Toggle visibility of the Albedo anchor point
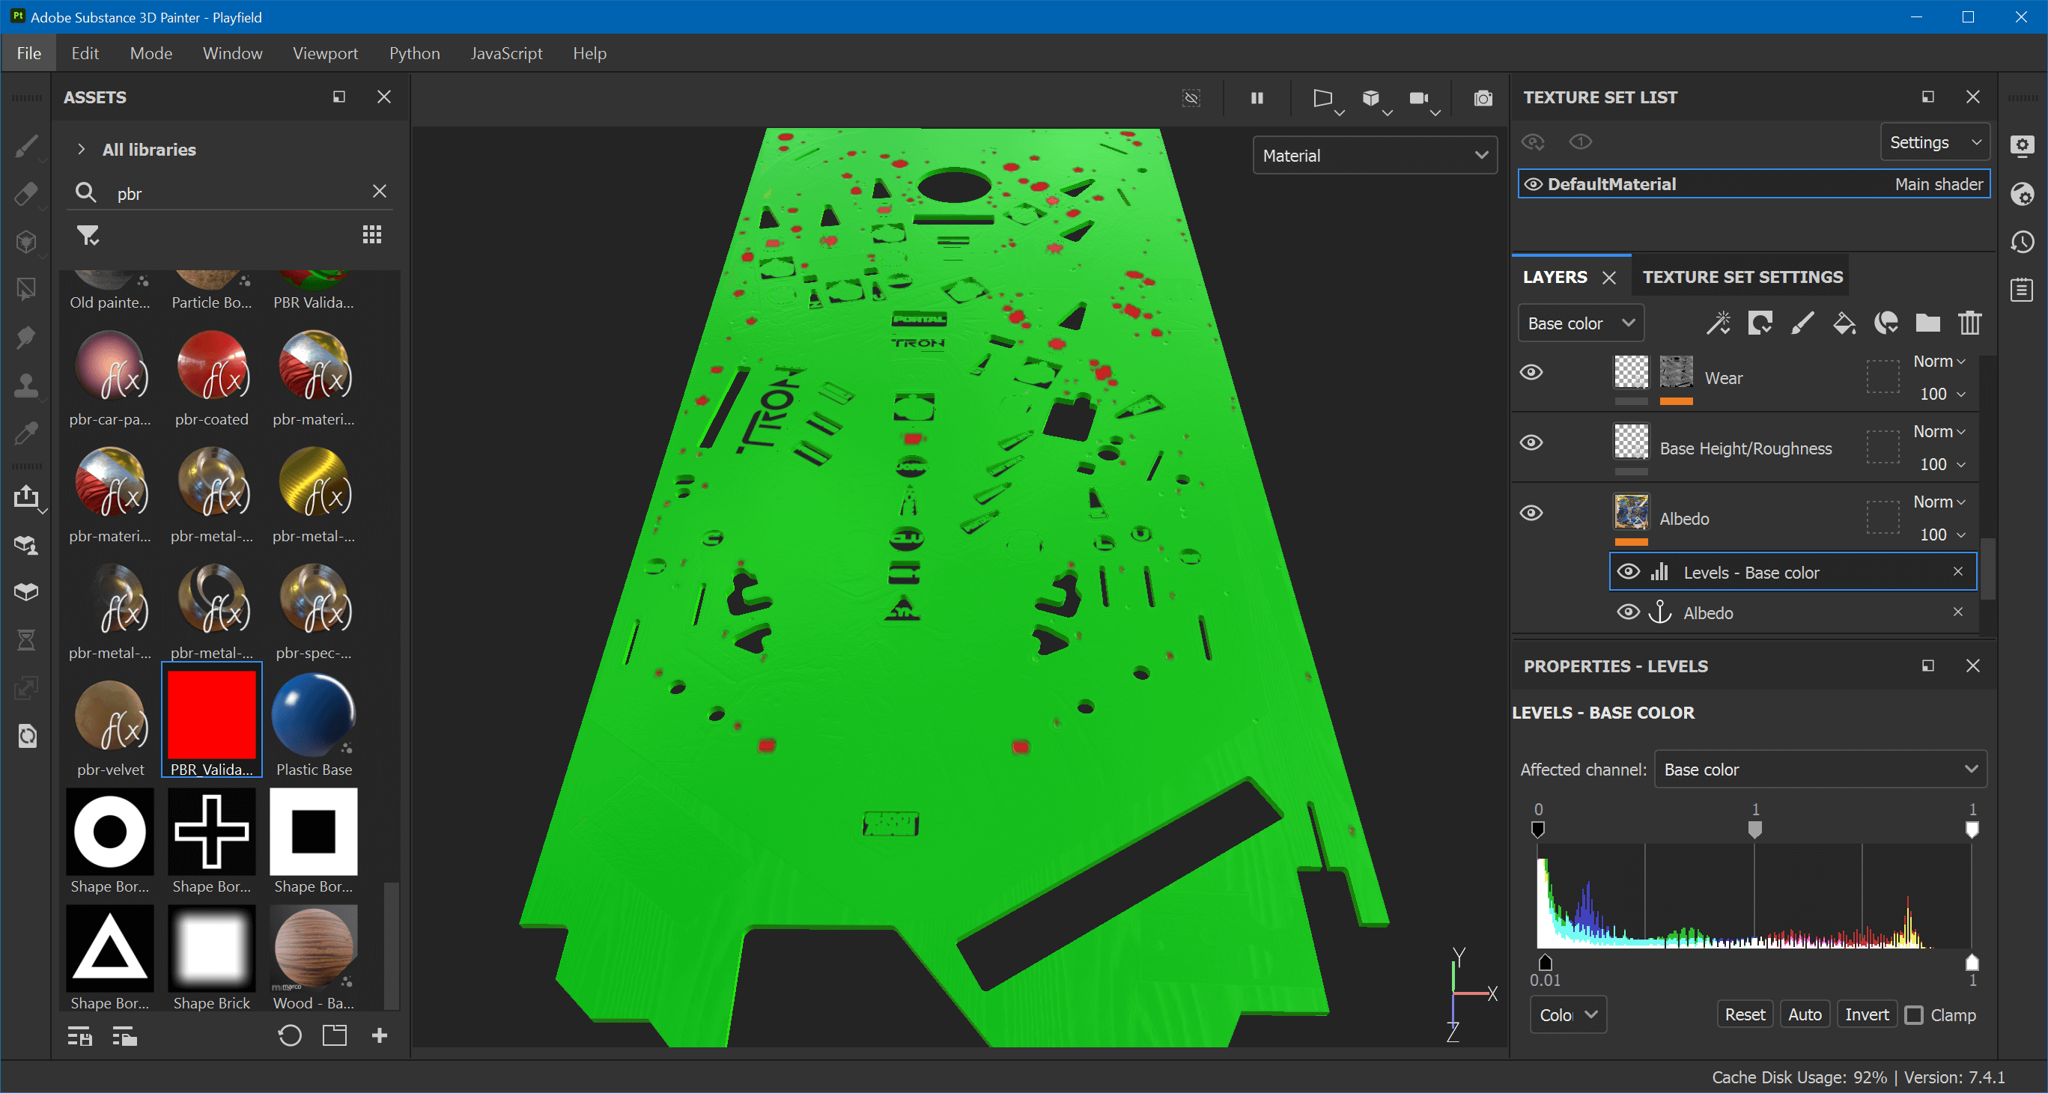 pos(1628,612)
